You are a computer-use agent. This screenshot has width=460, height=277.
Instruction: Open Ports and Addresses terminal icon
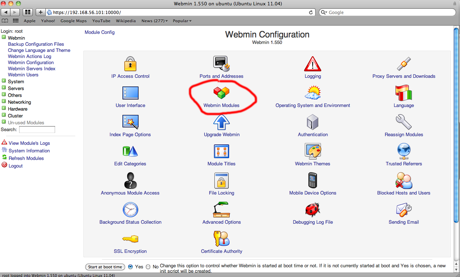point(222,64)
